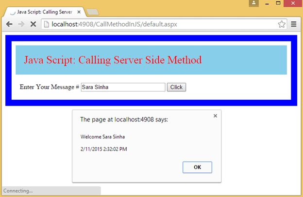Maximize the Chrome window
Screen dimensions: 303x197
click(278, 3)
